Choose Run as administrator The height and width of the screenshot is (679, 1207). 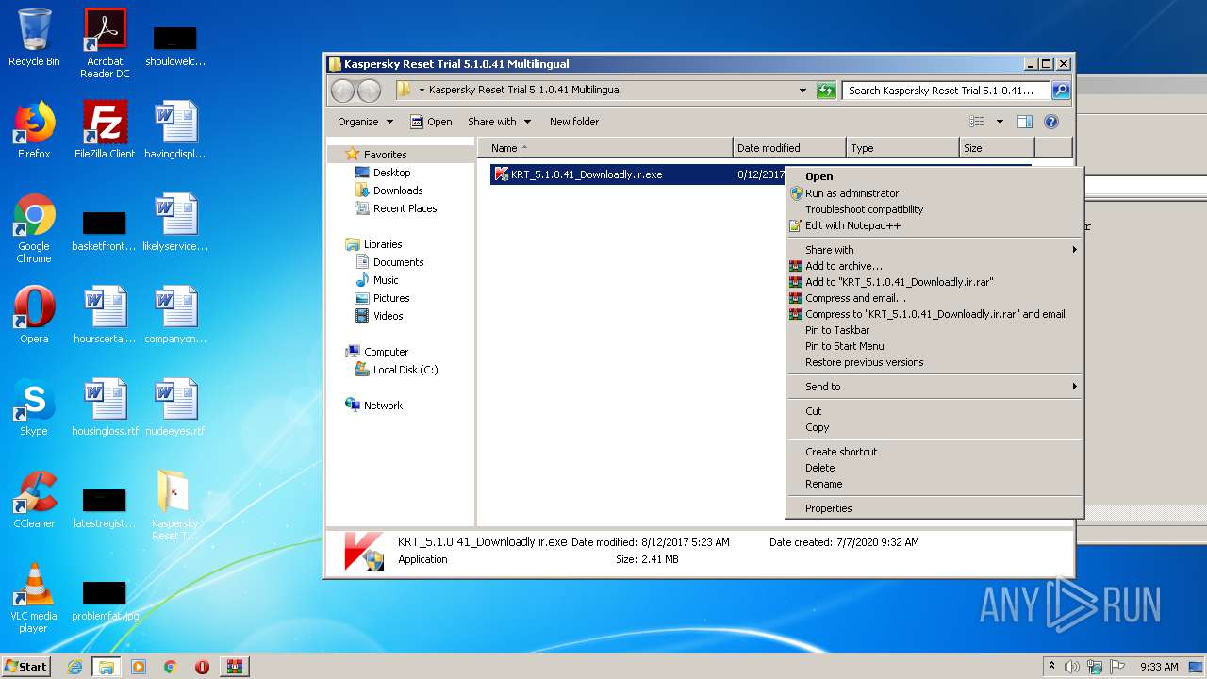[934, 193]
